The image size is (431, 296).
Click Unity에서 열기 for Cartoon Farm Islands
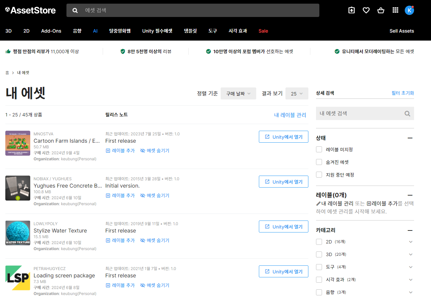tap(283, 137)
